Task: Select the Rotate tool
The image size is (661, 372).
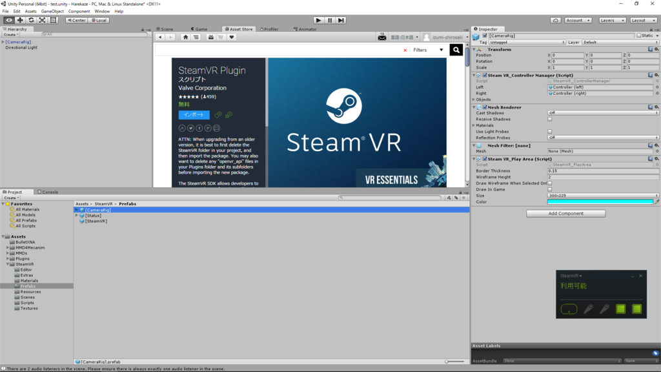Action: pos(31,20)
